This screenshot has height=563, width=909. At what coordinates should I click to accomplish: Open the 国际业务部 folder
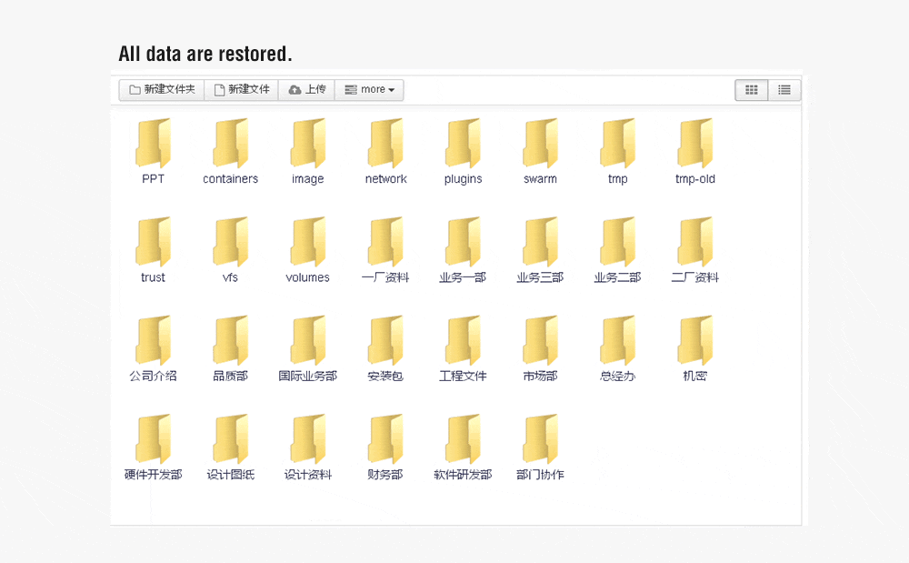307,341
